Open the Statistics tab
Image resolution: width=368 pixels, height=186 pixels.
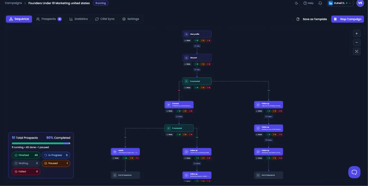[x=79, y=19]
